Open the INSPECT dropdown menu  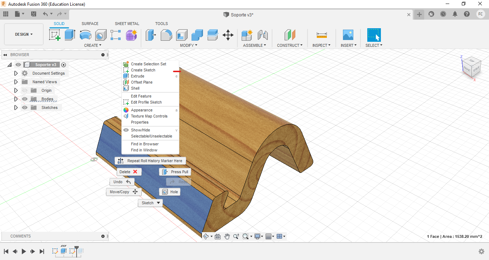(x=321, y=45)
